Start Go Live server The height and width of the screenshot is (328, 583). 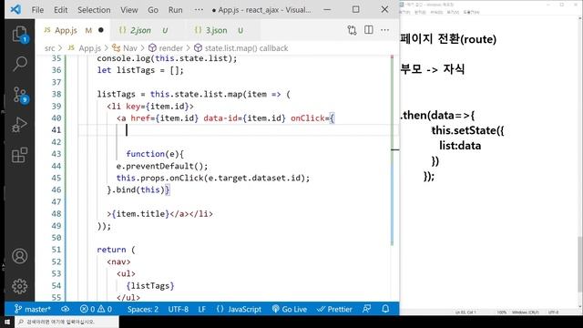290,309
